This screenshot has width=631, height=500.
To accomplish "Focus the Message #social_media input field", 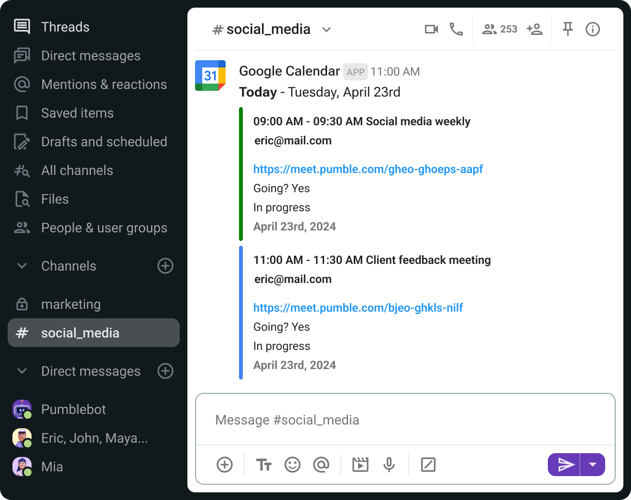I will pos(405,420).
